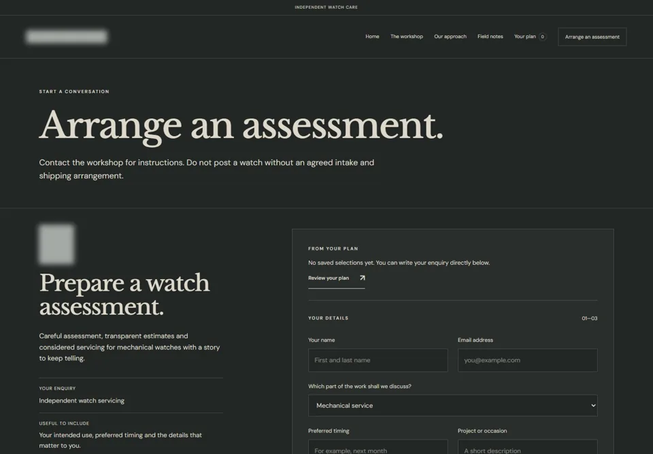The width and height of the screenshot is (653, 454).
Task: Open the Home navigation link
Action: [372, 37]
